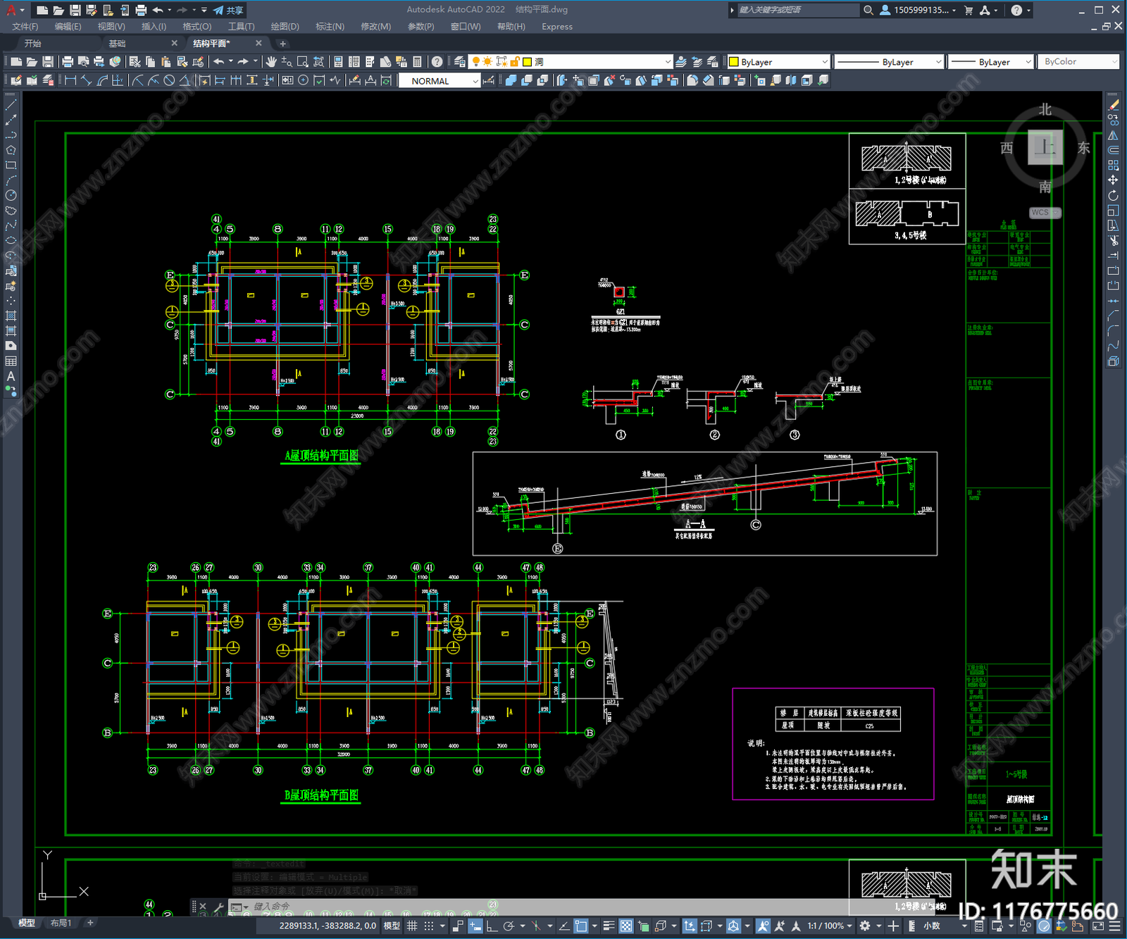Switch to the 布局1 layout tab
The image size is (1127, 939).
(x=61, y=923)
